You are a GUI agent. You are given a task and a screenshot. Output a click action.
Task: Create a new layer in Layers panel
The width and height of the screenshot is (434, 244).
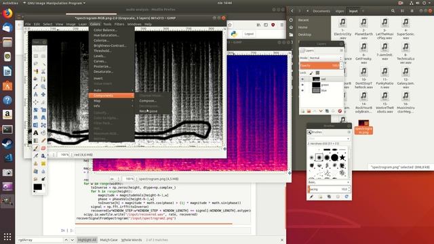pyautogui.click(x=302, y=111)
